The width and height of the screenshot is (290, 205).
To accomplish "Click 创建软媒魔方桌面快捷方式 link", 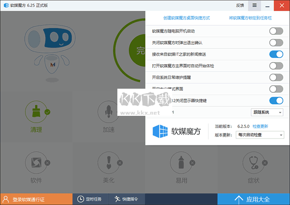I will pos(186,18).
